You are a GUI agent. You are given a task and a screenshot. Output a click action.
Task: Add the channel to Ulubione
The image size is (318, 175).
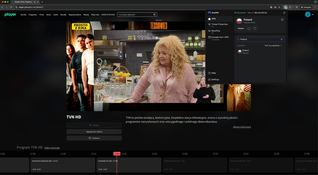click(94, 138)
